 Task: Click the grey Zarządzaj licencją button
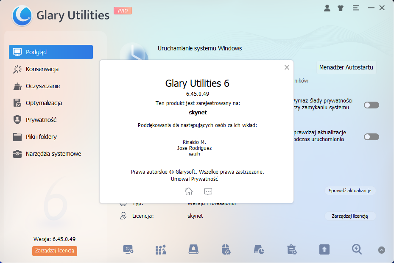(x=350, y=216)
